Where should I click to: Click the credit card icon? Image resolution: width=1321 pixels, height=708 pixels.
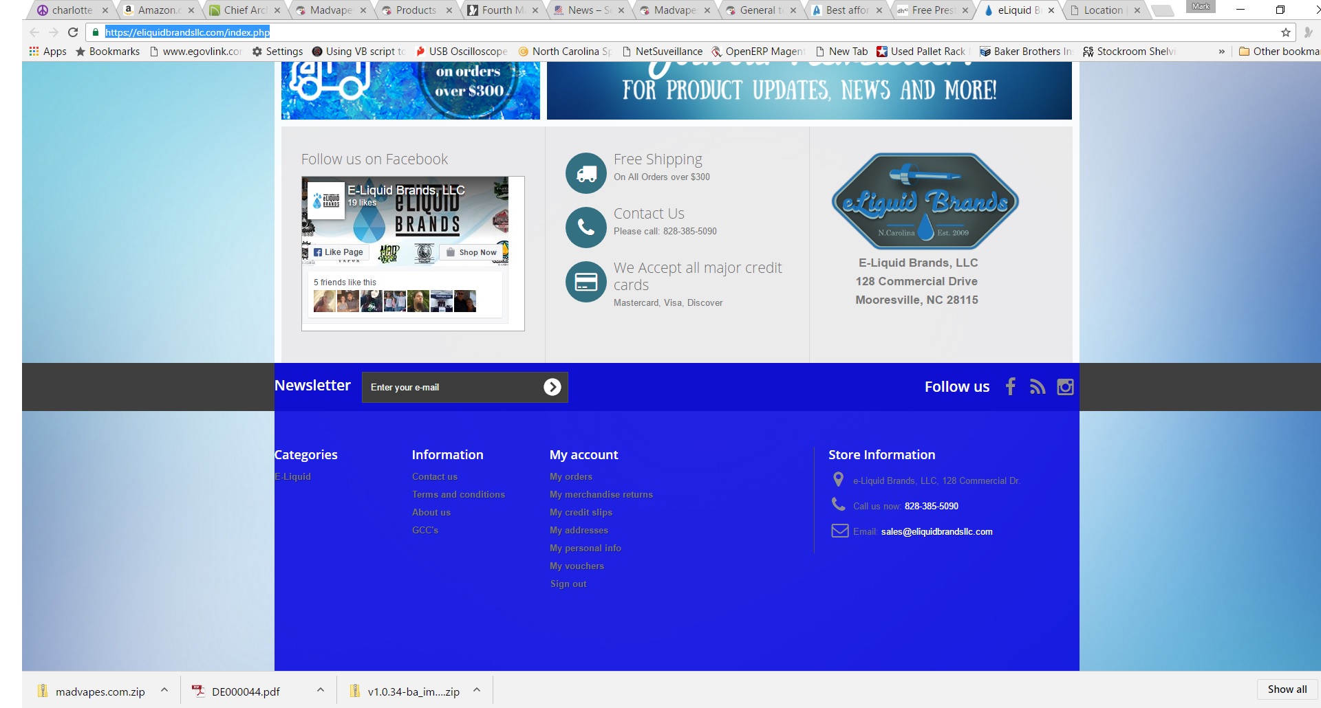(586, 282)
